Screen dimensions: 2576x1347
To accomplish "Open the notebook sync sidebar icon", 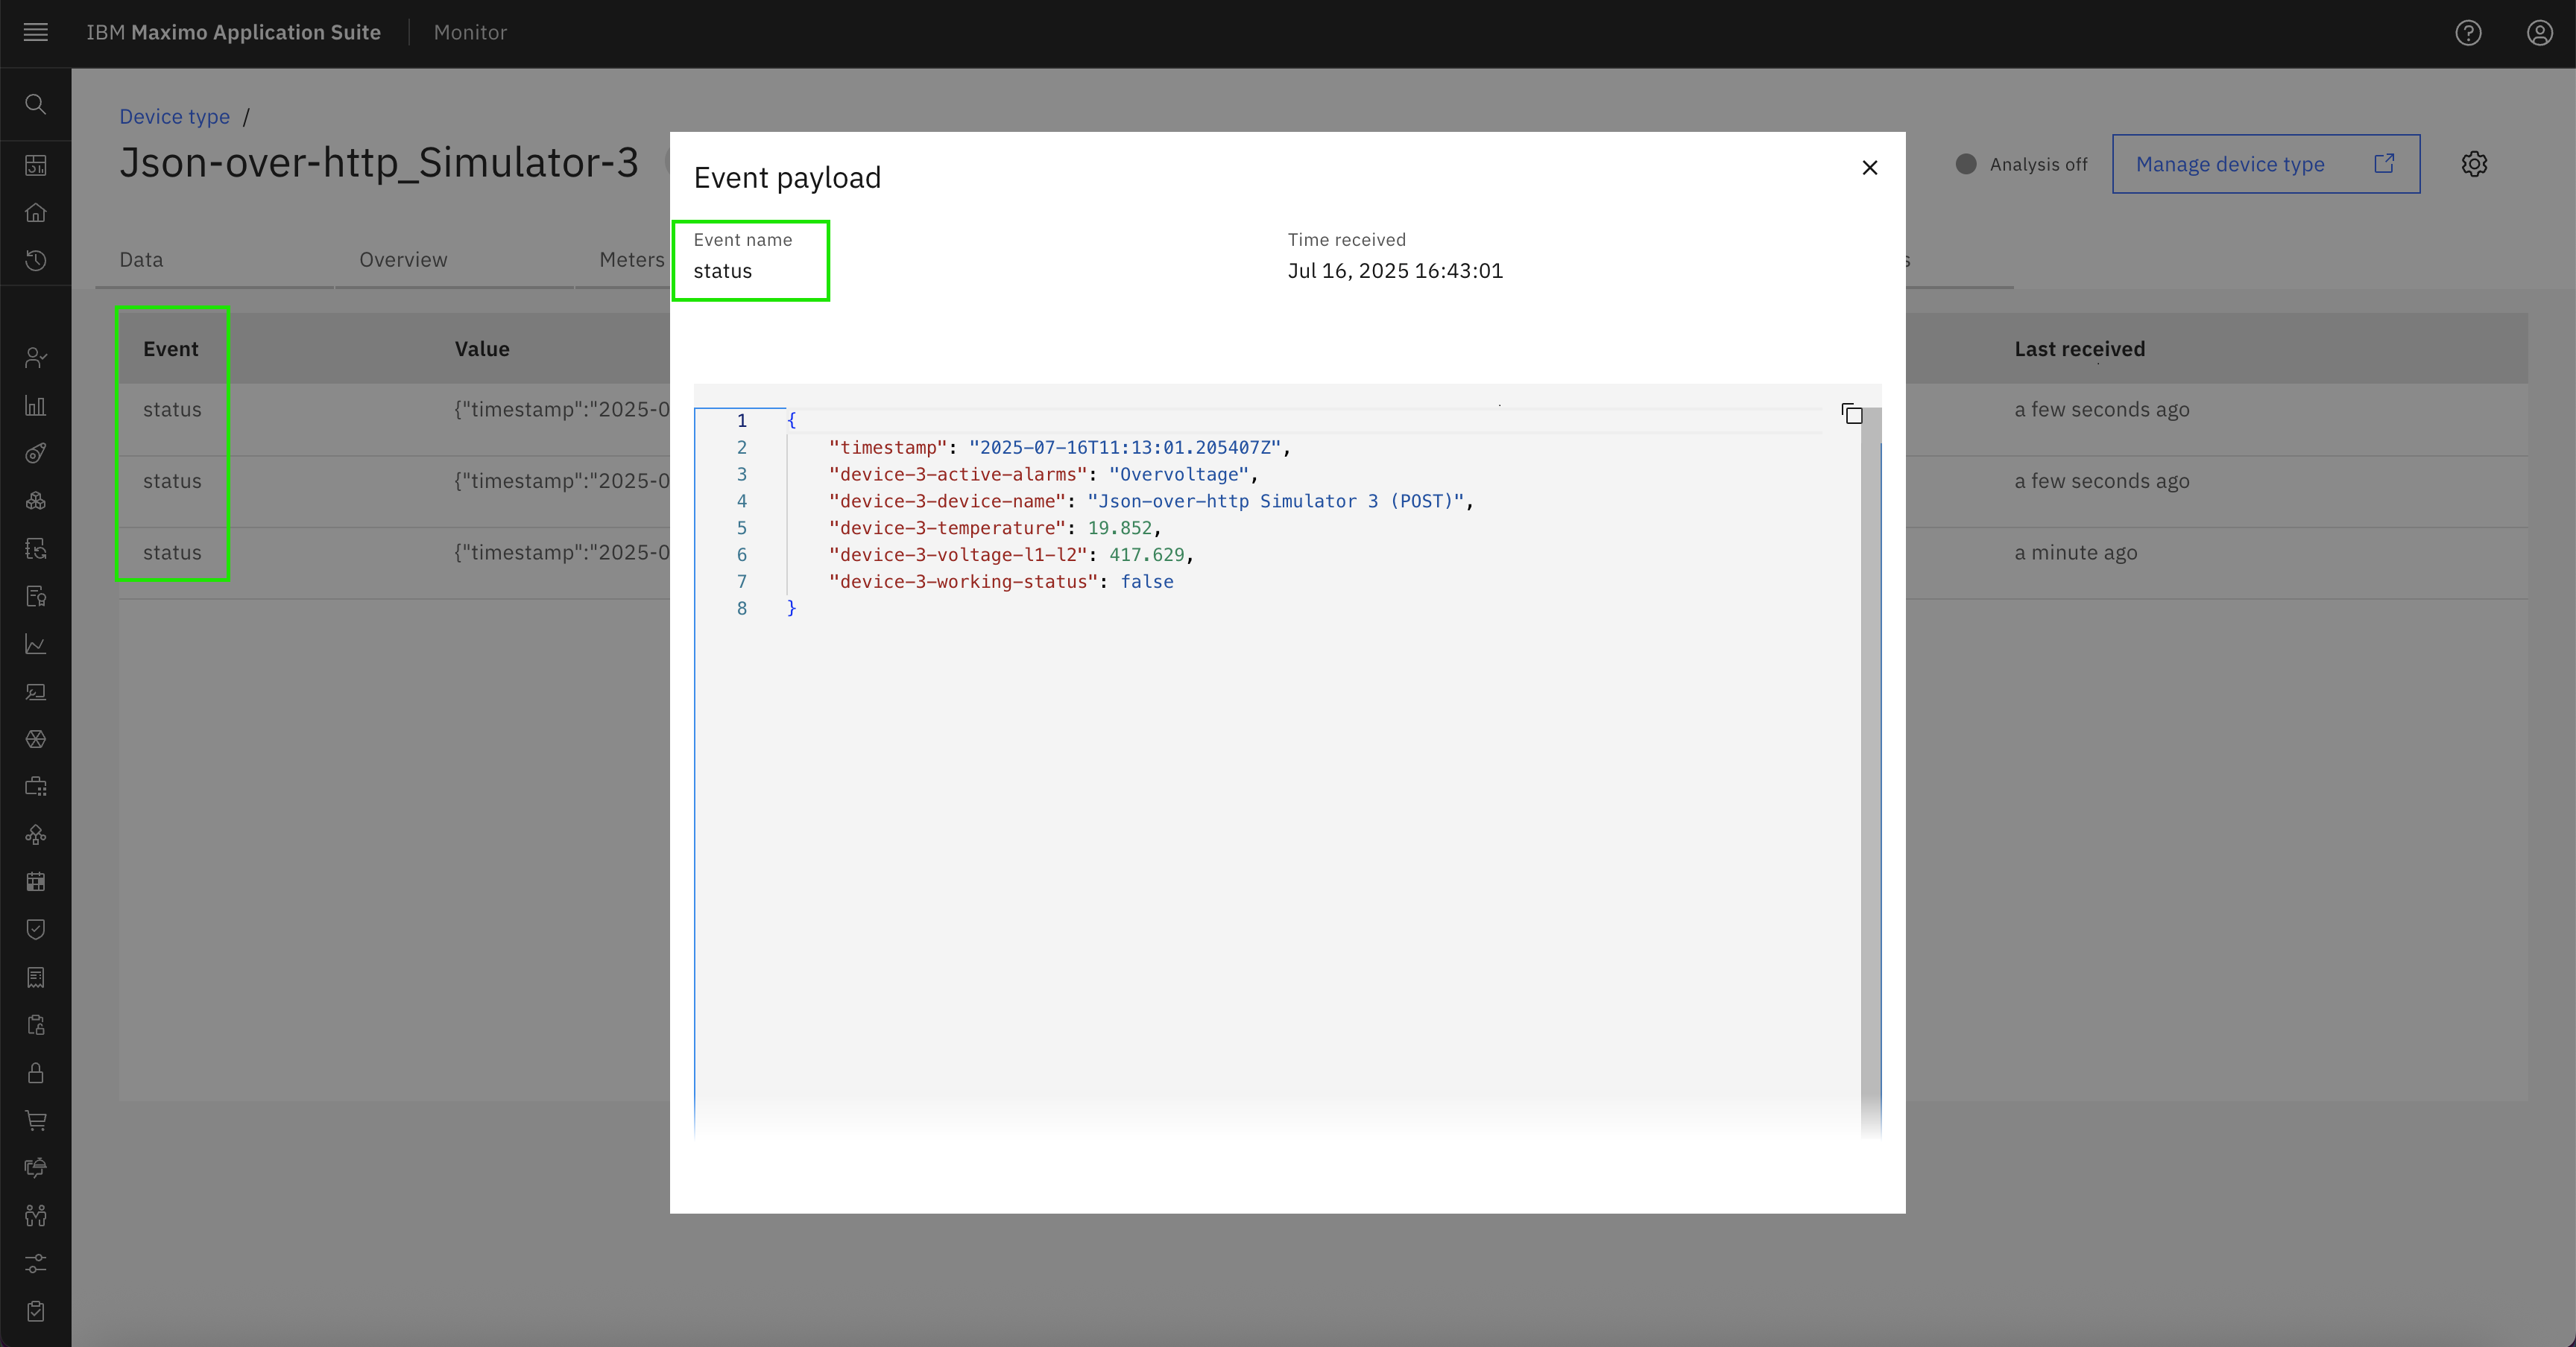I will point(36,548).
